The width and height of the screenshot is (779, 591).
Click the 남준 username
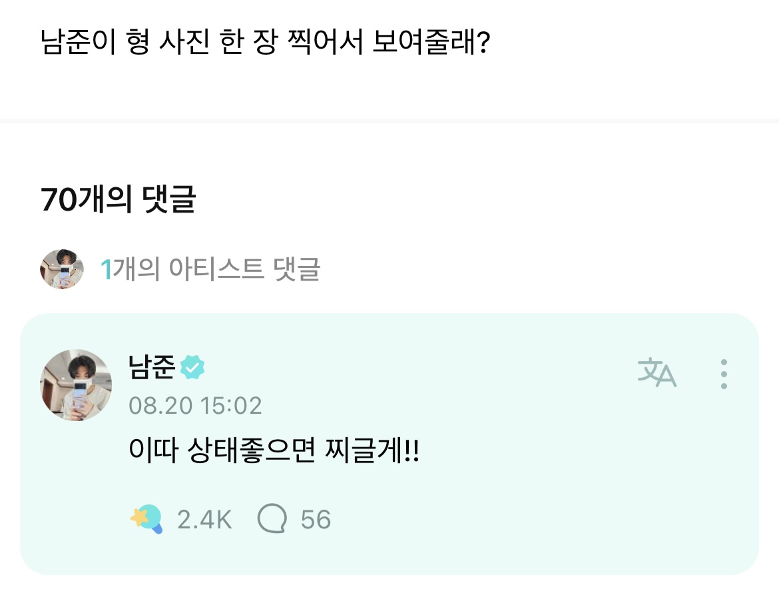pos(152,367)
